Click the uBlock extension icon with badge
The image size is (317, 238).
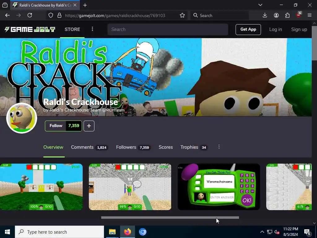pos(299,15)
